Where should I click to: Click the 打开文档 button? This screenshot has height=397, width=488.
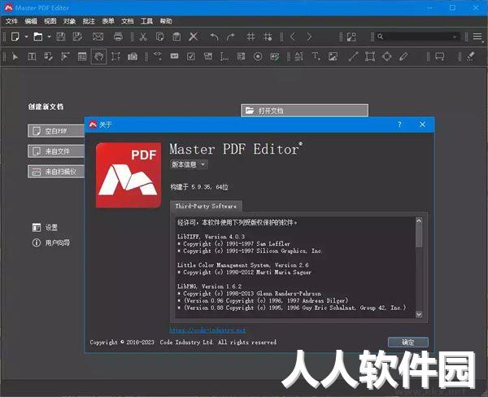point(304,111)
